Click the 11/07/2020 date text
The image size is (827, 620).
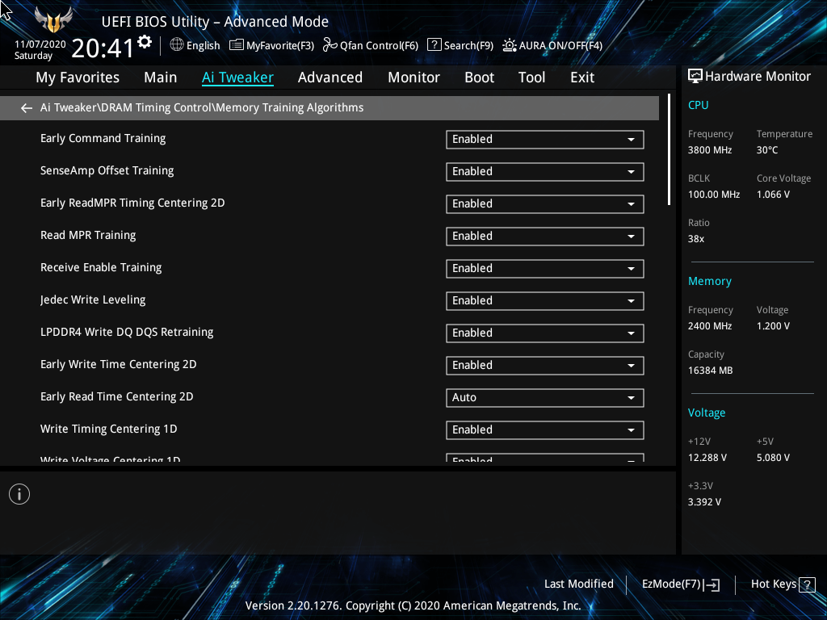pos(40,44)
